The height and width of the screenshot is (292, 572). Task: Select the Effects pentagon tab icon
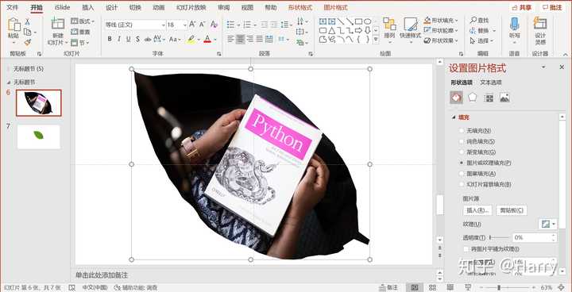pos(473,98)
